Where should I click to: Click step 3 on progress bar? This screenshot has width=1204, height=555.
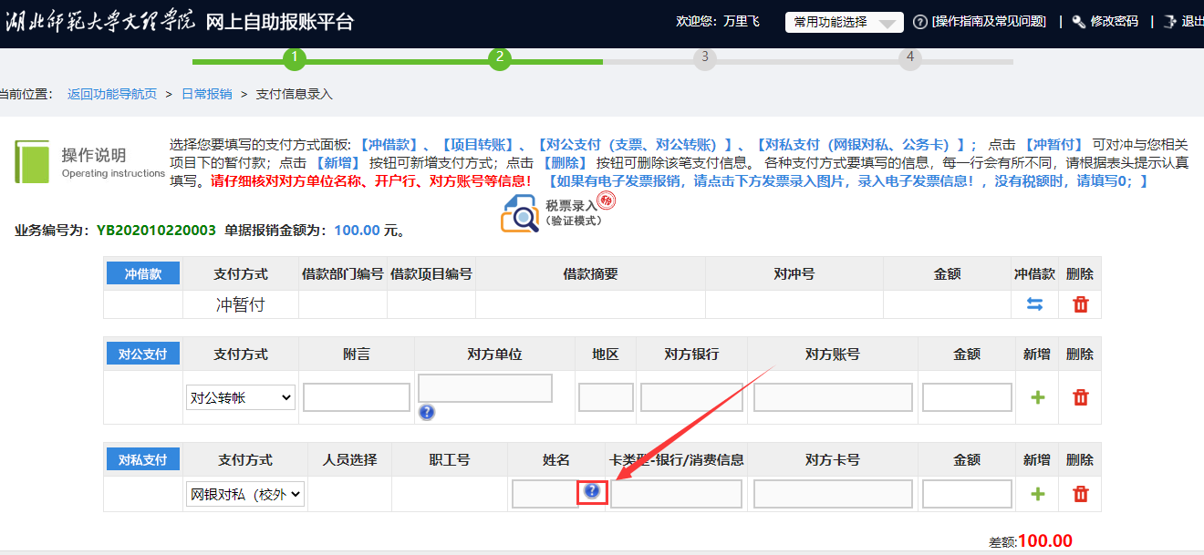pyautogui.click(x=703, y=58)
